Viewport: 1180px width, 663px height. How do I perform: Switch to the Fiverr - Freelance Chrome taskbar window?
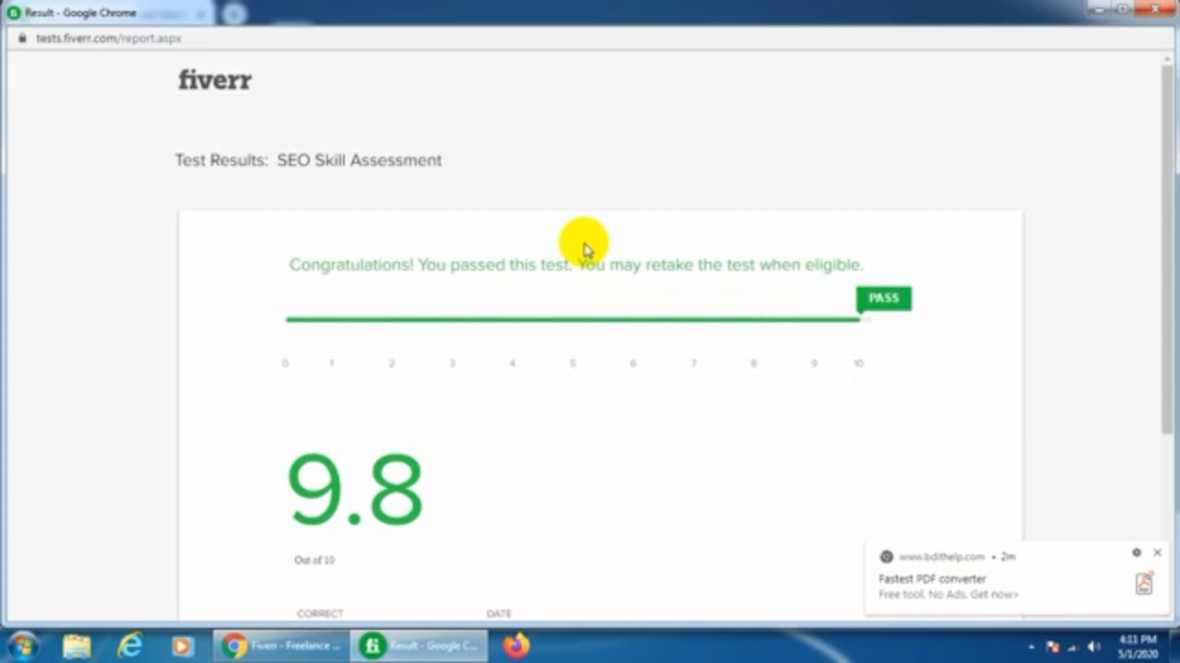point(281,646)
